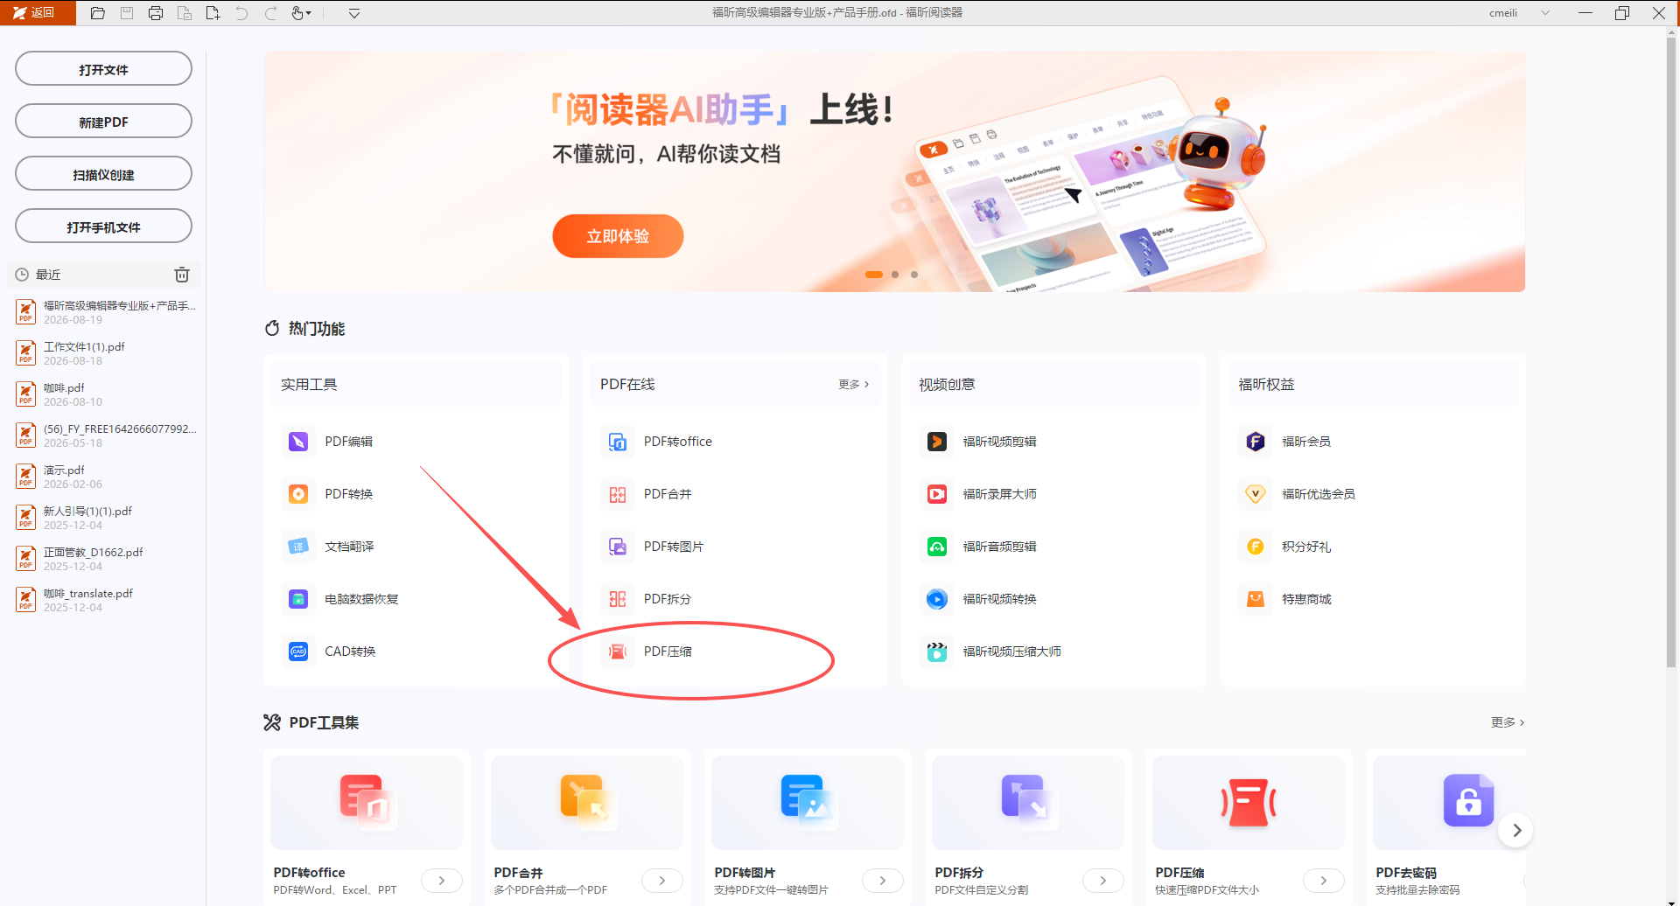This screenshot has width=1680, height=906.
Task: Open recent file 正面管教_D1662.pdf
Action: pos(106,559)
